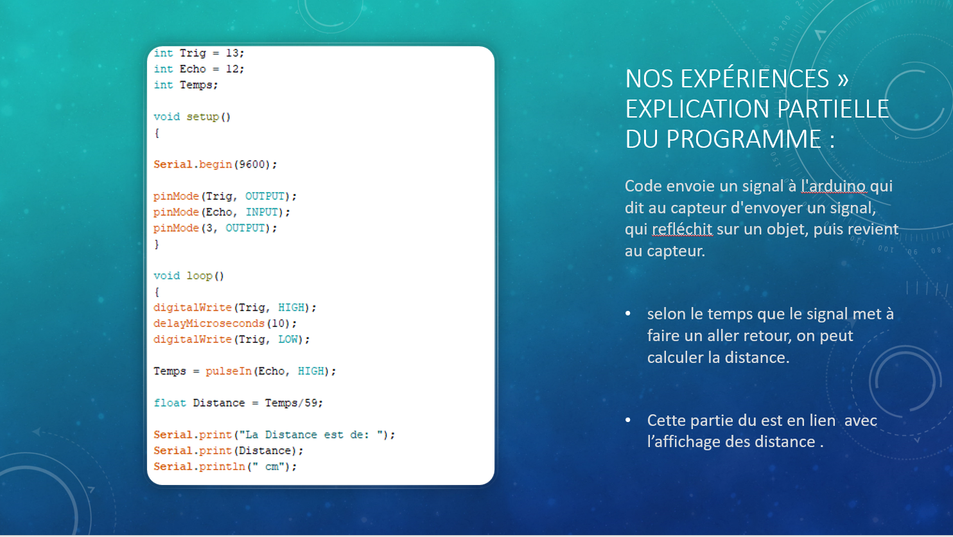Click the "void loop()" line in code

[x=188, y=276]
